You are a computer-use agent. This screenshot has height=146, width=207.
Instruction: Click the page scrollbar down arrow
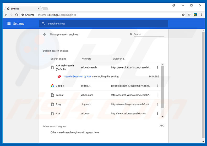coord(203,142)
